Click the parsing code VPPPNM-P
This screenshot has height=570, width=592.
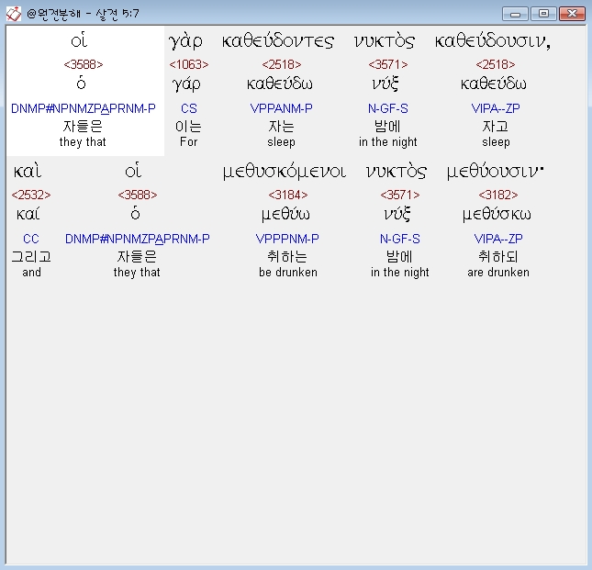pyautogui.click(x=287, y=239)
